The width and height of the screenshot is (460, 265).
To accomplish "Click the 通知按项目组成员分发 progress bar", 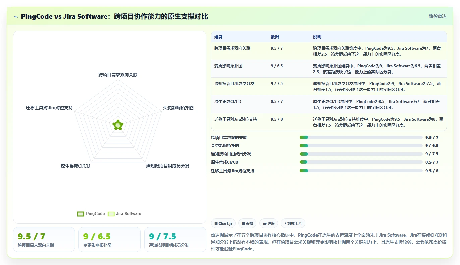I will click(x=361, y=154).
